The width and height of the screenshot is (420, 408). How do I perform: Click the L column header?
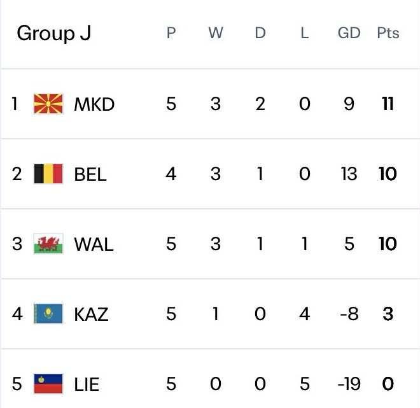(304, 33)
